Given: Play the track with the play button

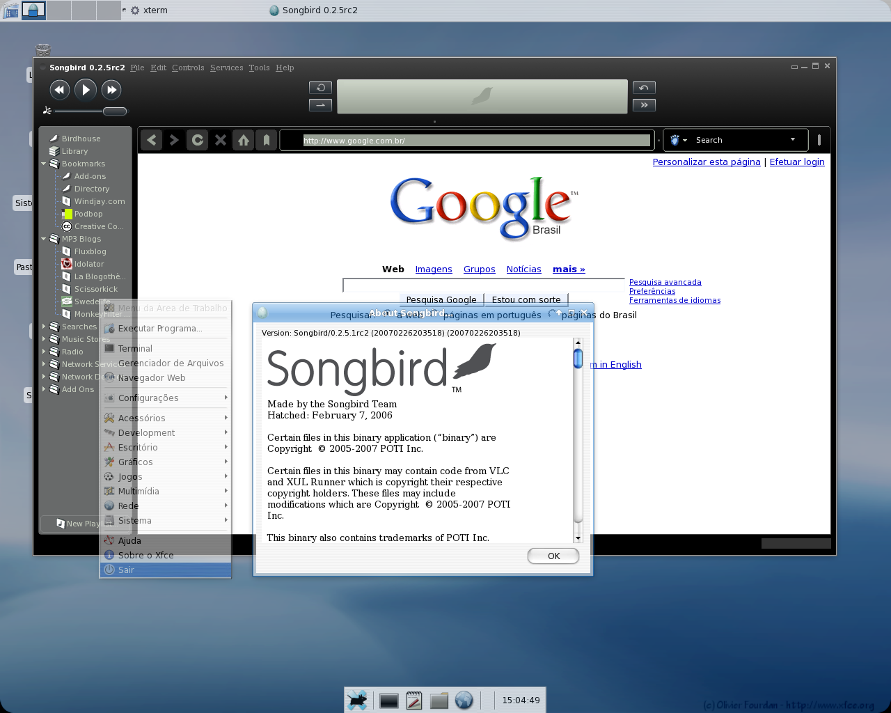Looking at the screenshot, I should (86, 89).
